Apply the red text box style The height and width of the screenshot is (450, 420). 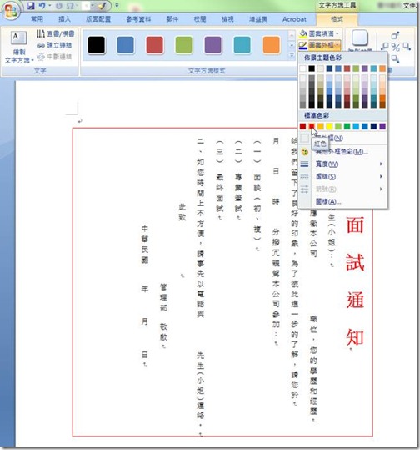coord(155,45)
